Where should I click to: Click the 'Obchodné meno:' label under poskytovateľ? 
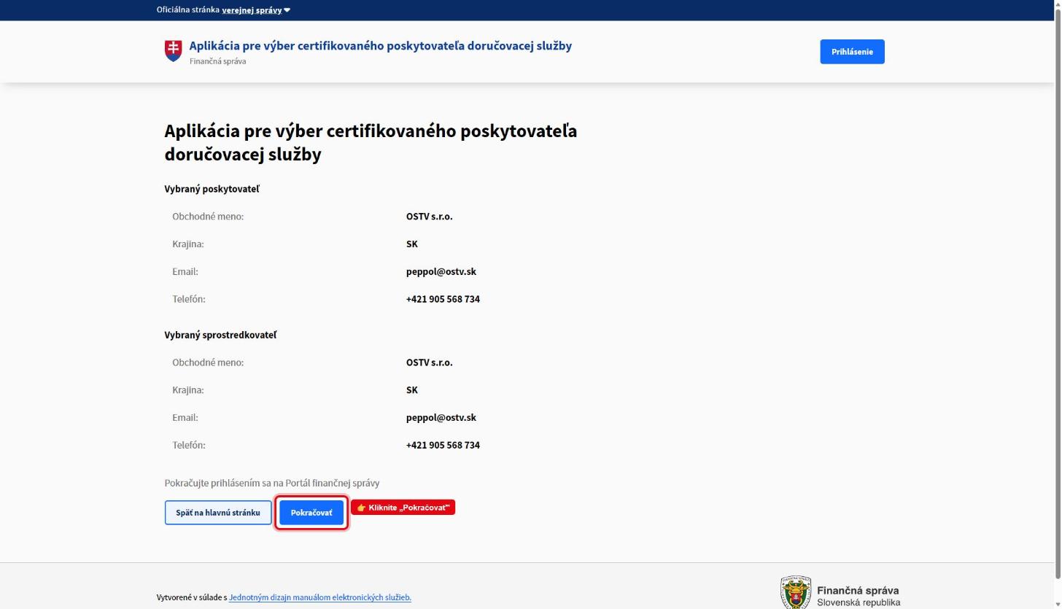[x=208, y=217]
